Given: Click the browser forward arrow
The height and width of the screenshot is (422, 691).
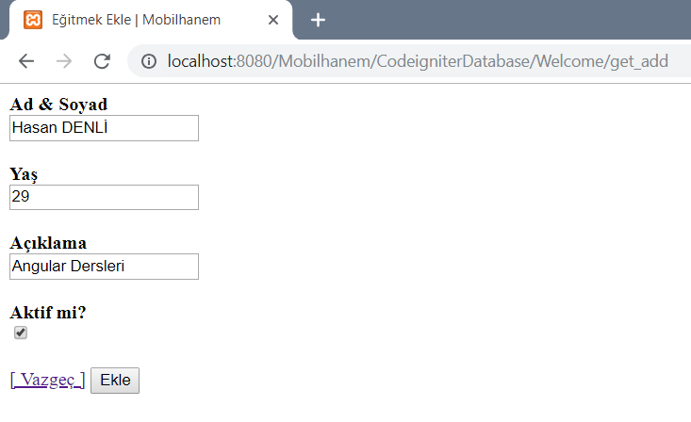Looking at the screenshot, I should (x=64, y=61).
